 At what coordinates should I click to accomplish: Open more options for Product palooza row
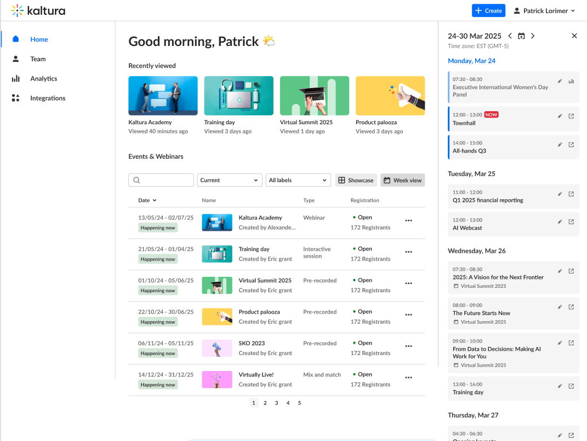point(408,315)
